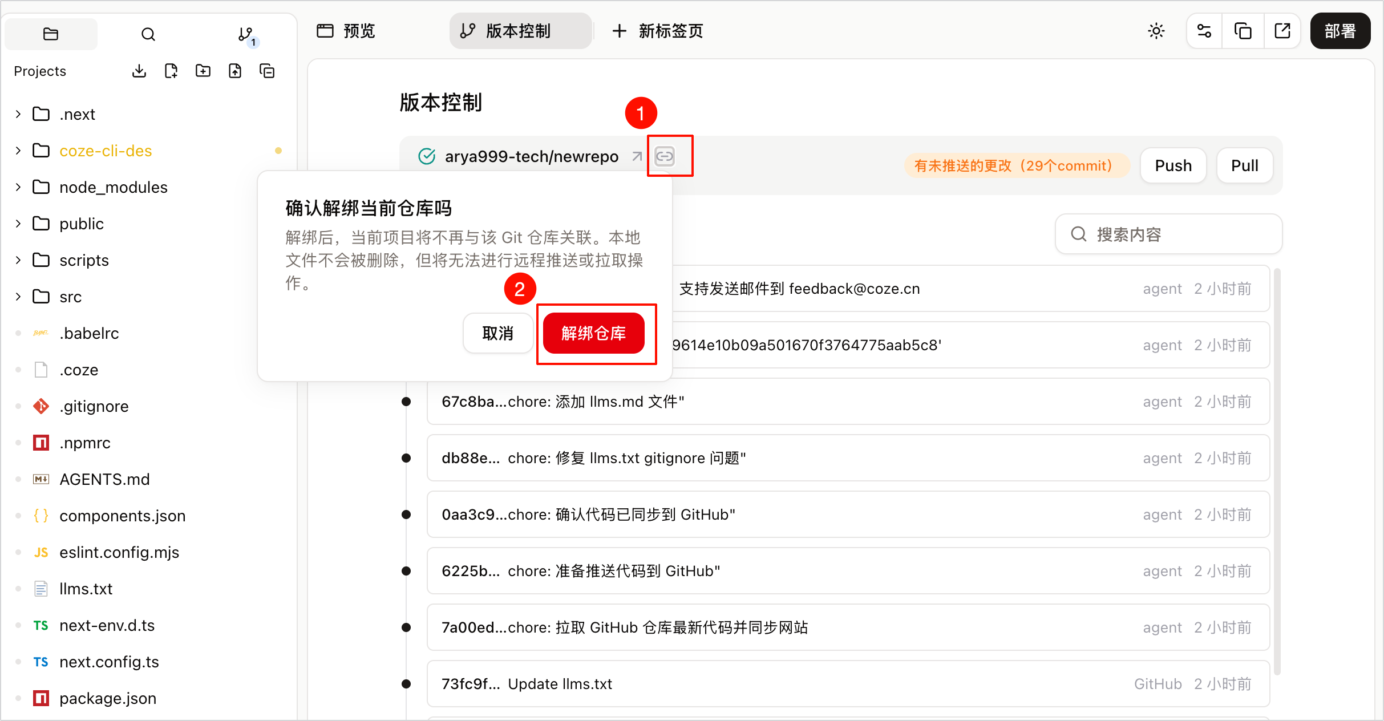Click the npm icon beside package.json
This screenshot has width=1384, height=721.
click(x=41, y=698)
